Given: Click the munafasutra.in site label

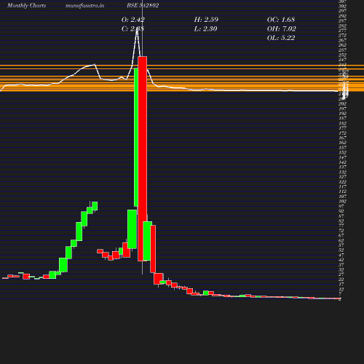Looking at the screenshot, I should [84, 5].
